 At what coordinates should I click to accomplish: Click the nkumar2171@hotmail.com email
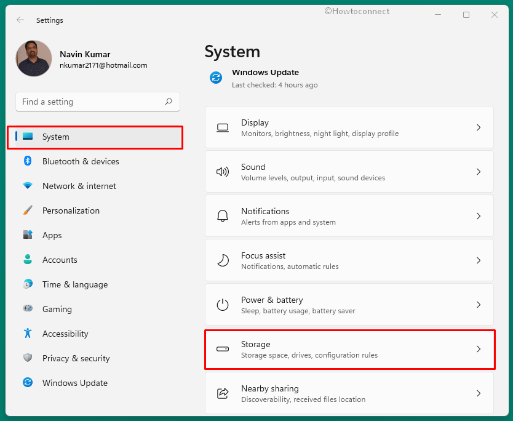coord(103,65)
